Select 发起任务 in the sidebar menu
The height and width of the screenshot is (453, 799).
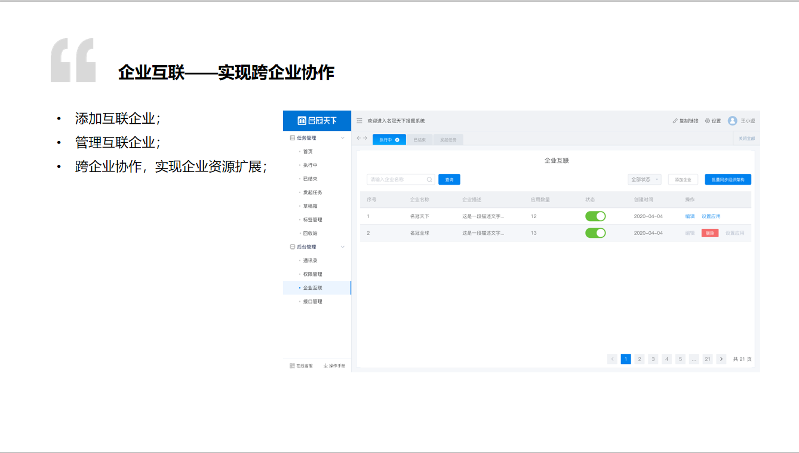coord(312,192)
